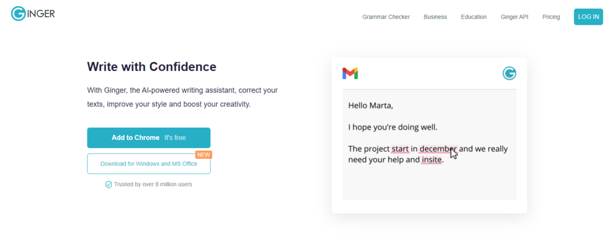Click the orange NEW badge

[x=204, y=154]
